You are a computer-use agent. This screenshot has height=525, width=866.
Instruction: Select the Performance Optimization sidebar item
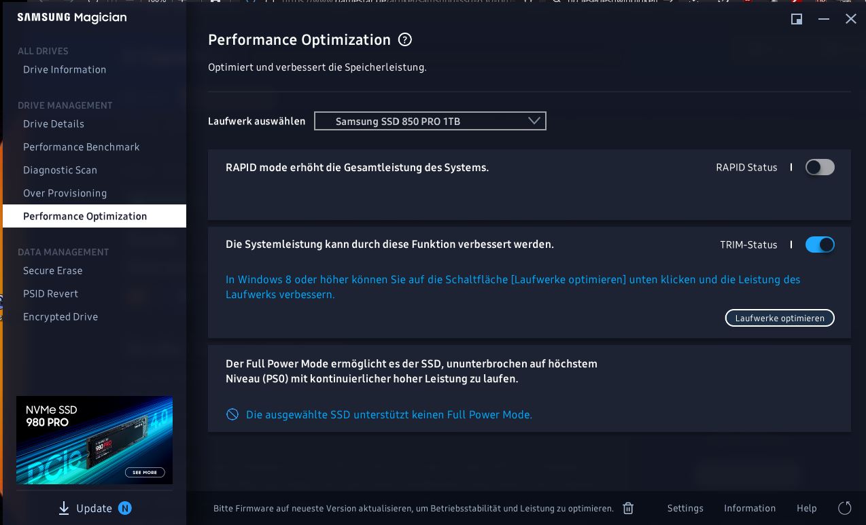pos(94,216)
